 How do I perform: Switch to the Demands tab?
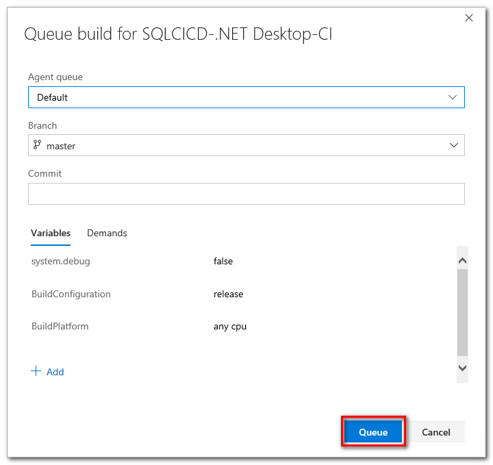(107, 234)
